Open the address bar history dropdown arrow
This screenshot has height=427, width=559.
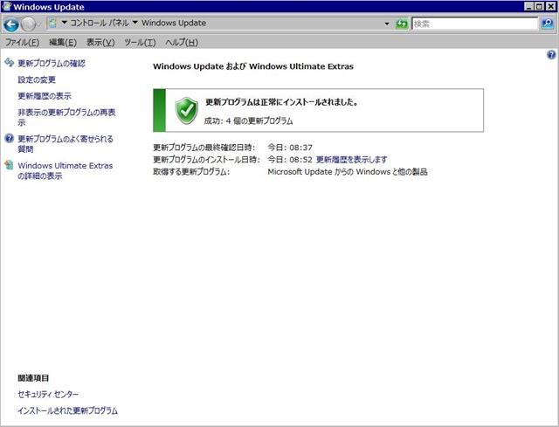[x=387, y=24]
